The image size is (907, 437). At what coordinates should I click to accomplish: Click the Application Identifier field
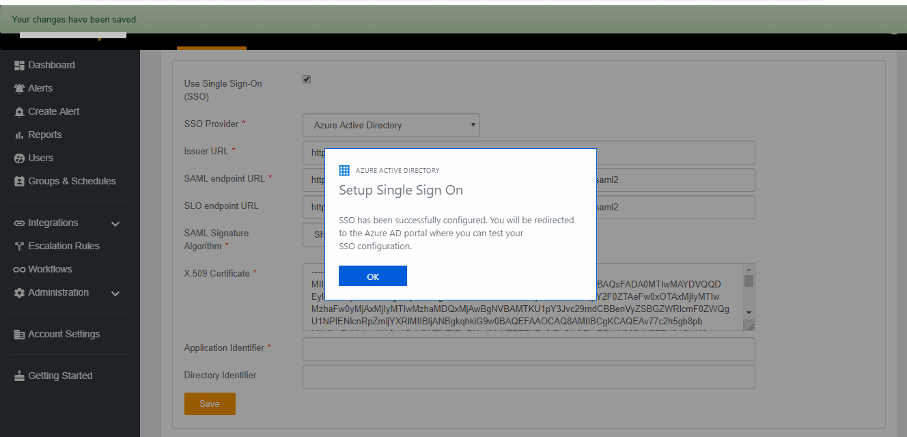[x=529, y=349]
